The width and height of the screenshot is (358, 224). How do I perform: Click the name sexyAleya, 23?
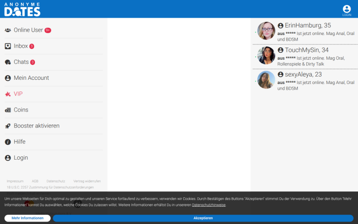[303, 75]
